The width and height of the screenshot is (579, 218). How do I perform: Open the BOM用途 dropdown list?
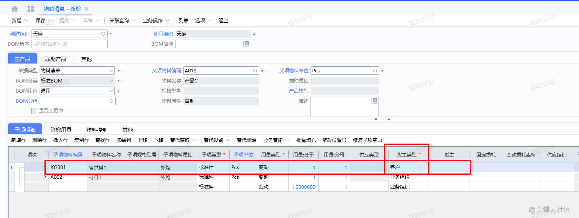(111, 91)
